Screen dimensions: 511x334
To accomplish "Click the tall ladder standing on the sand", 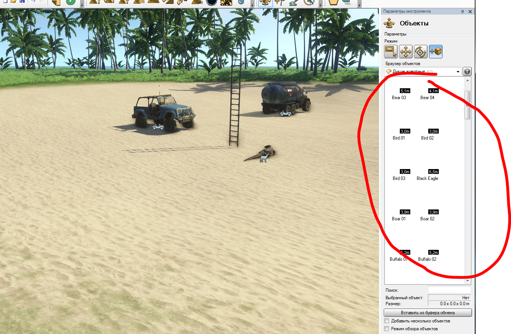I will [x=235, y=95].
